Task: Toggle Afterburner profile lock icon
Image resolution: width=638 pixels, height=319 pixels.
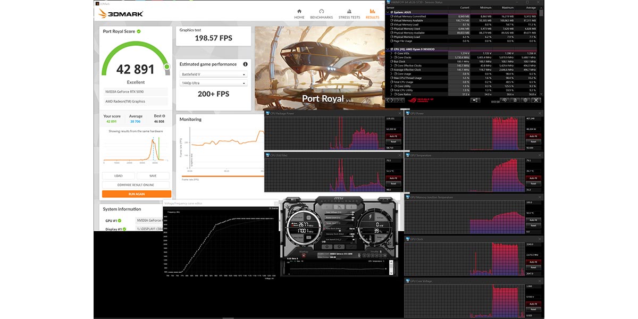Action: (381, 251)
